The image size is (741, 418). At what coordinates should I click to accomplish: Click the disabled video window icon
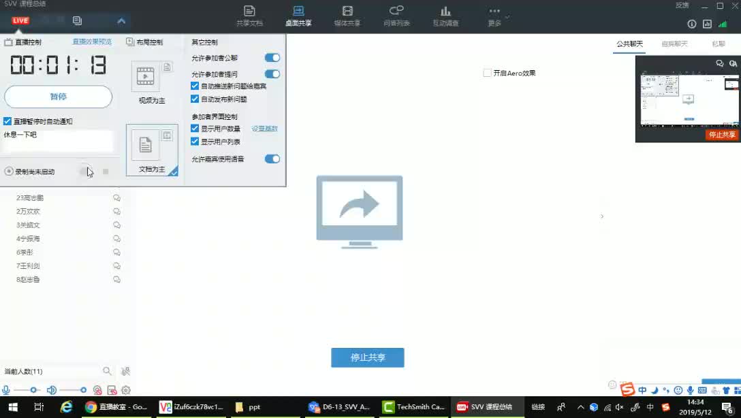112,390
